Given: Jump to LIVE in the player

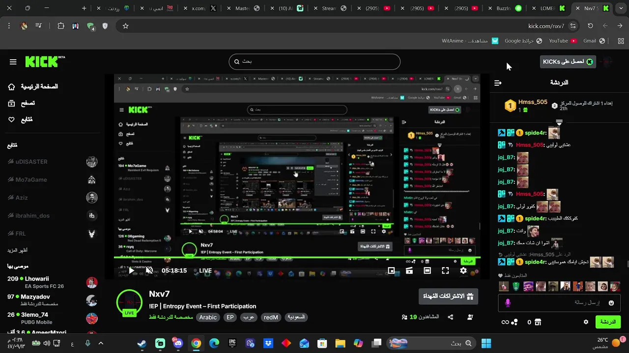Looking at the screenshot, I should coord(205,271).
